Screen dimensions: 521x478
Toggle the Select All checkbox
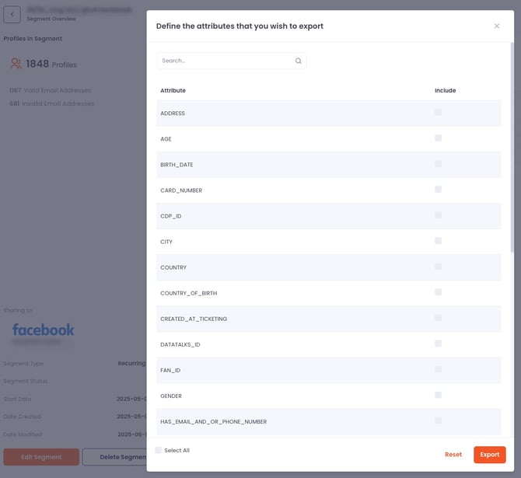click(x=159, y=450)
